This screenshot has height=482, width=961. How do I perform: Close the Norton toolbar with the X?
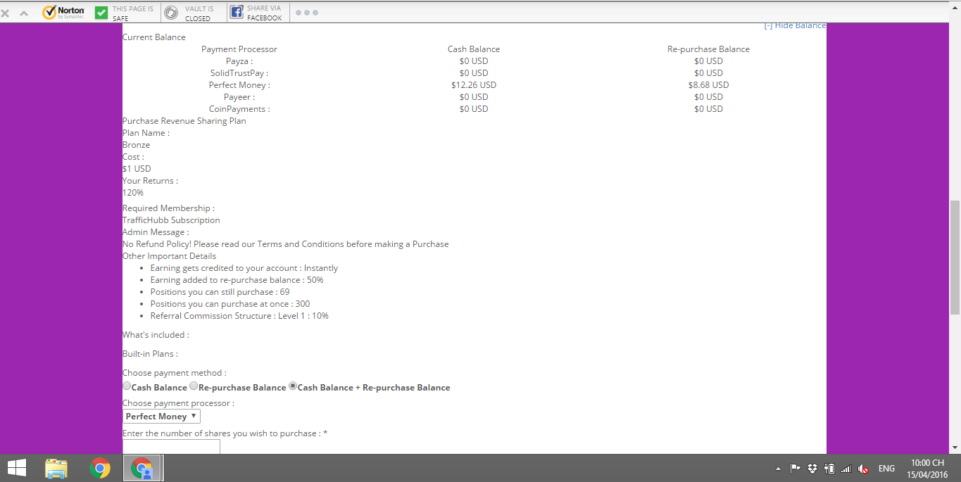[4, 13]
